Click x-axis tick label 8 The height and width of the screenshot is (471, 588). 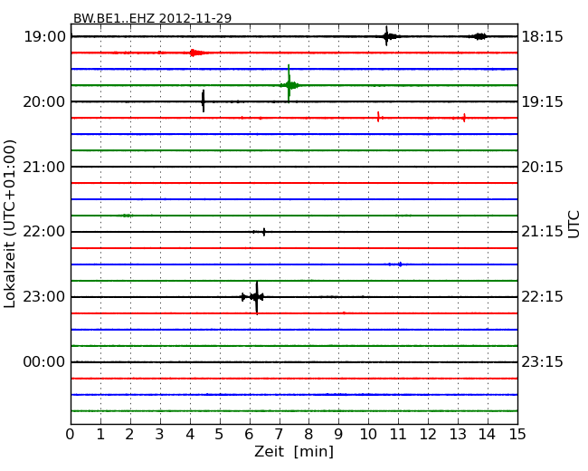[308, 434]
